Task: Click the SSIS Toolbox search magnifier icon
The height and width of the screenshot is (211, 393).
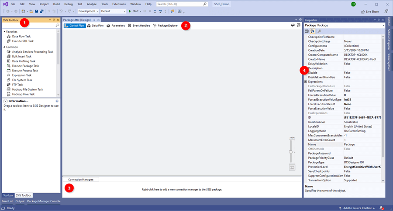Action: click(x=57, y=25)
